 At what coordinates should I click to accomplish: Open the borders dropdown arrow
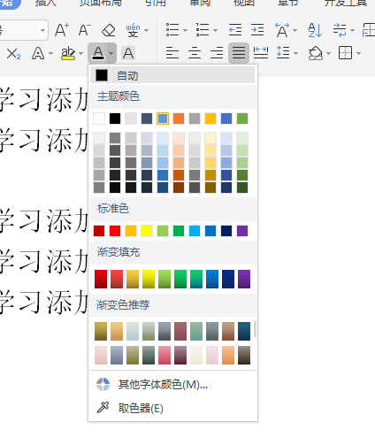(x=358, y=53)
